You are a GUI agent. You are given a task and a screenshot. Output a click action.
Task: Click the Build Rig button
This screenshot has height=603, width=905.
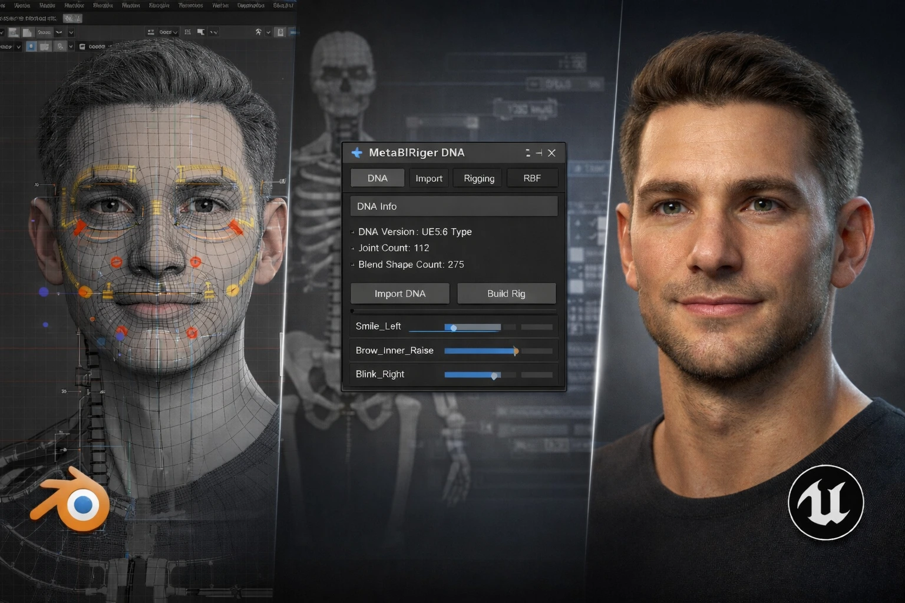(x=506, y=293)
